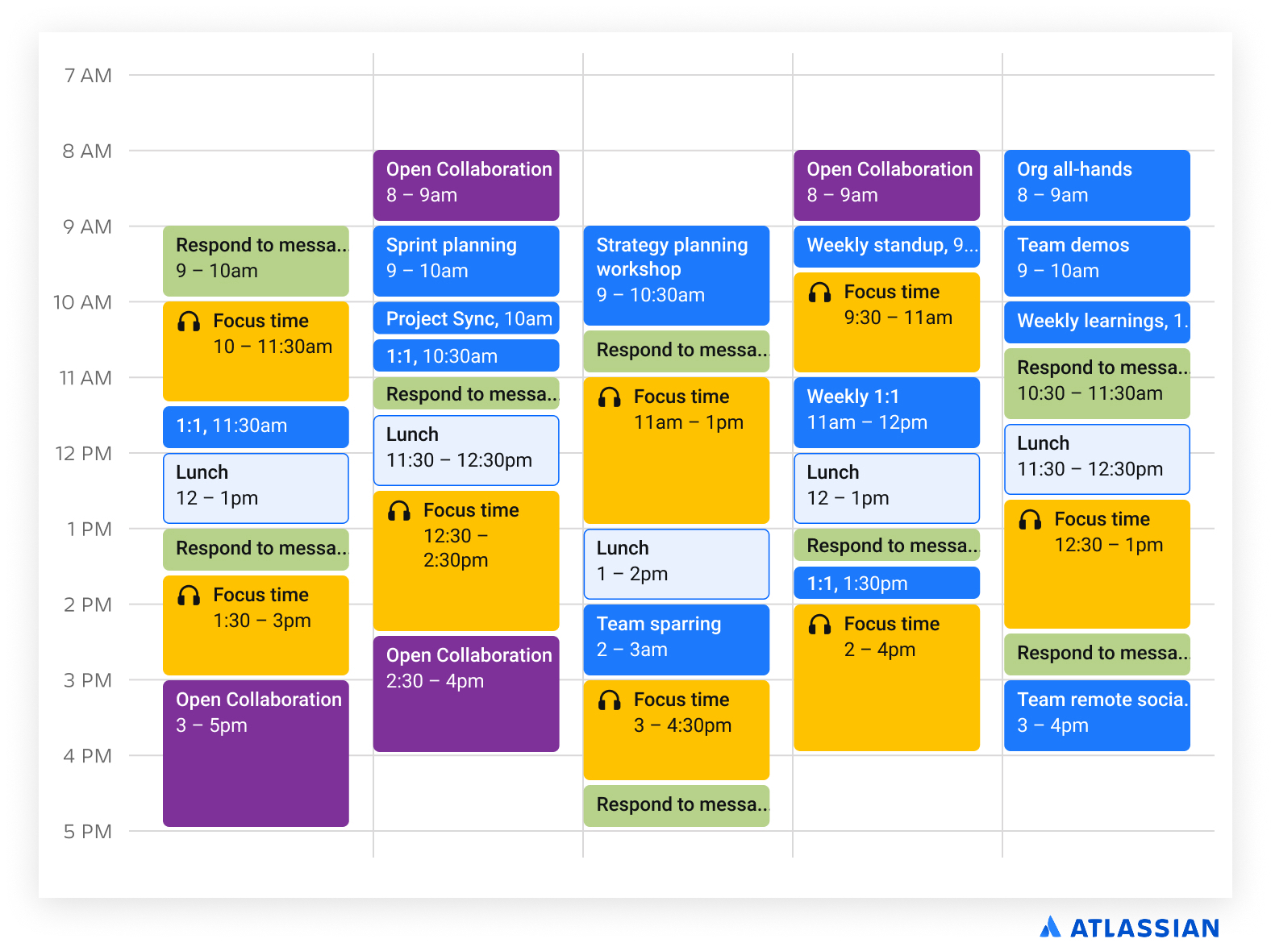
Task: Click headphones icon on 3 – 4:30pm Focus time
Action: pyautogui.click(x=610, y=700)
